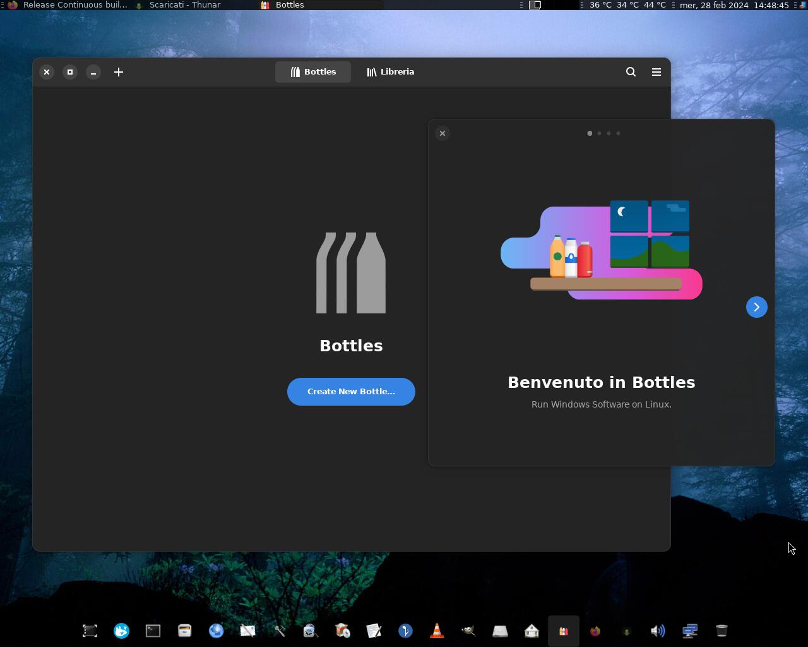The image size is (808, 647).
Task: Open the clock showing mer, 28 feb 2024
Action: click(x=734, y=5)
